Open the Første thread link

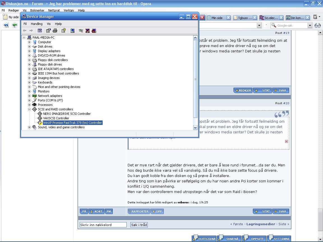(238, 224)
